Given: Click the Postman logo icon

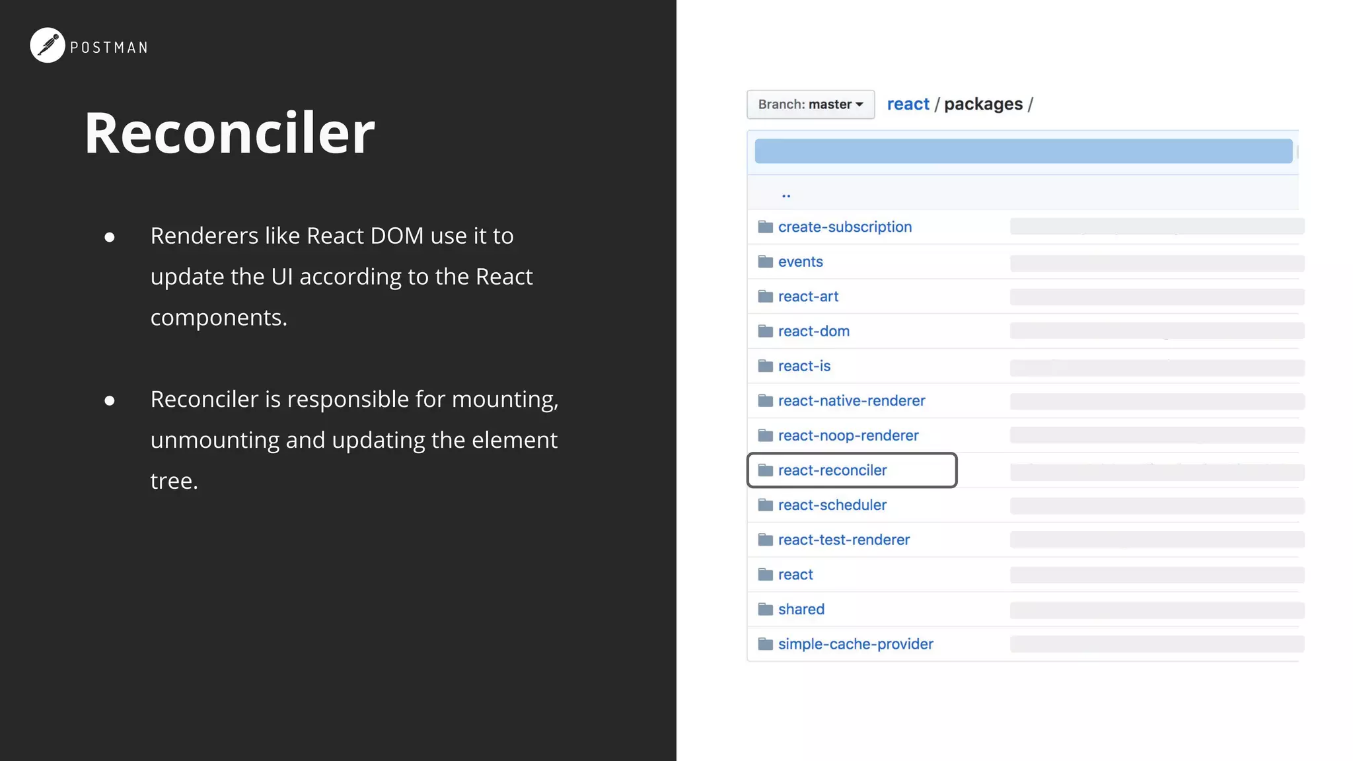Looking at the screenshot, I should [x=48, y=46].
